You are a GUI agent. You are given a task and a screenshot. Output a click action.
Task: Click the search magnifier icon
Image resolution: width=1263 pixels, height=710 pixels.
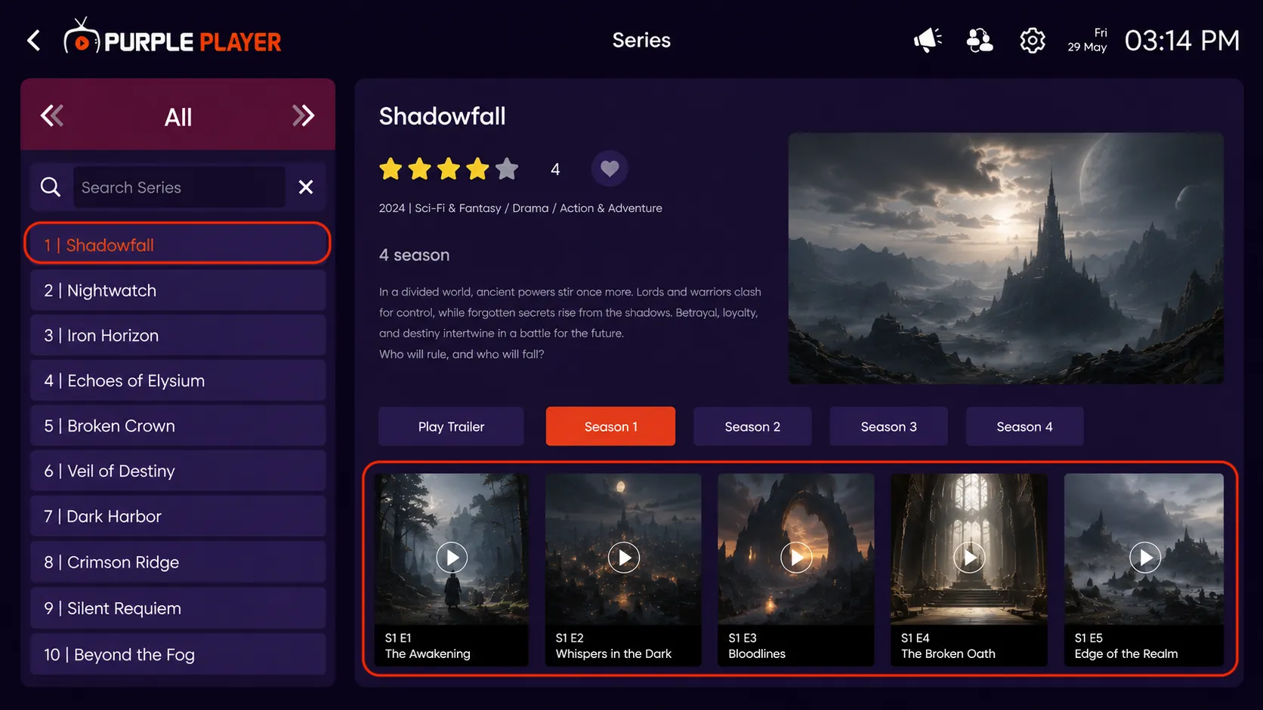pyautogui.click(x=51, y=186)
